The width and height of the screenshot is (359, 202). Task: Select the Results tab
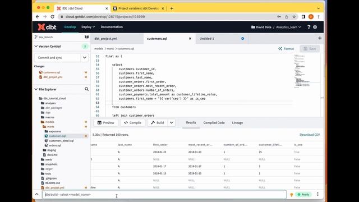pos(191,122)
